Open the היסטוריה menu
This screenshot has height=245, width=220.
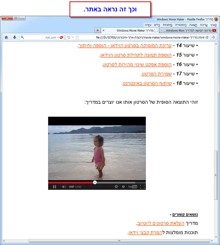click(x=181, y=25)
